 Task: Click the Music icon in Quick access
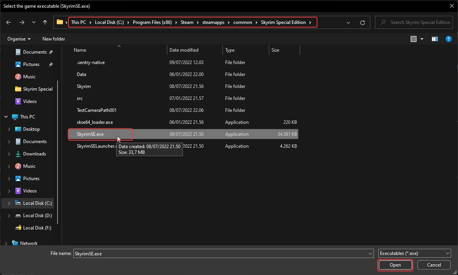click(x=18, y=77)
